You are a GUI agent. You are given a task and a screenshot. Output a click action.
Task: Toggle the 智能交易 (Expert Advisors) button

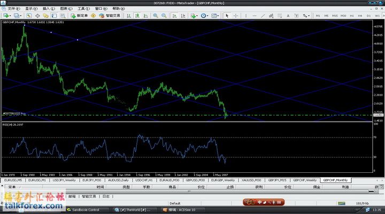pos(110,16)
